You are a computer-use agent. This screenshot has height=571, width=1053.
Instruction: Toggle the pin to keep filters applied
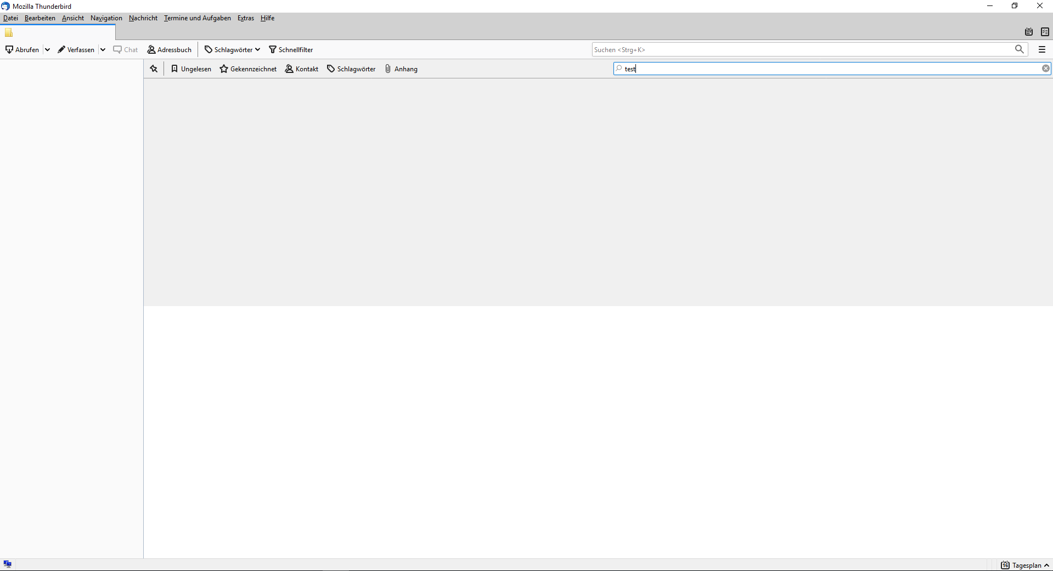pyautogui.click(x=154, y=69)
